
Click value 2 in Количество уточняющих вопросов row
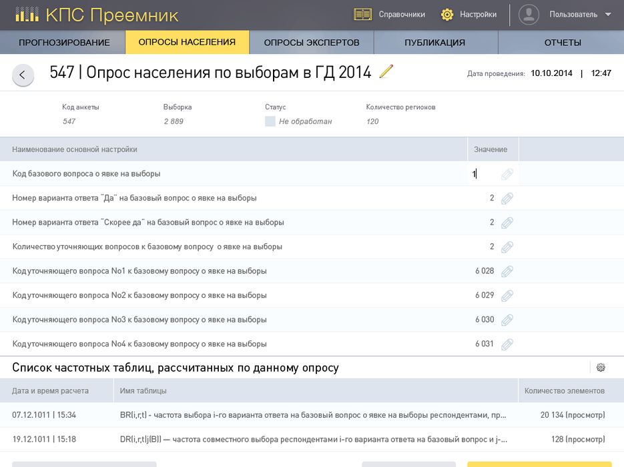click(492, 246)
